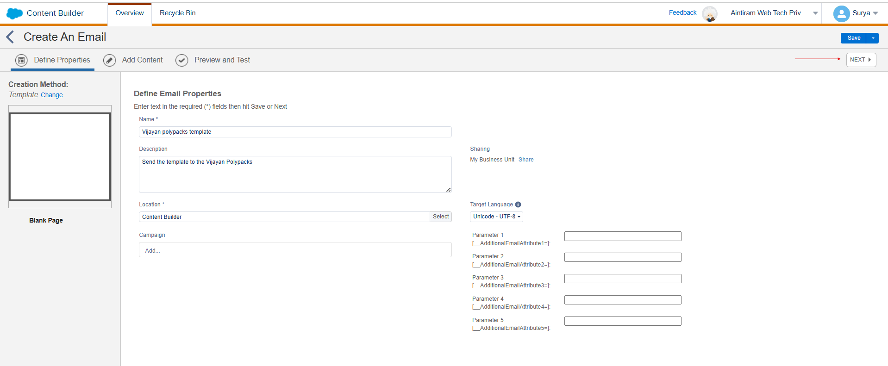Viewport: 888px width, 366px height.
Task: Click the Surya user avatar icon
Action: coord(841,13)
